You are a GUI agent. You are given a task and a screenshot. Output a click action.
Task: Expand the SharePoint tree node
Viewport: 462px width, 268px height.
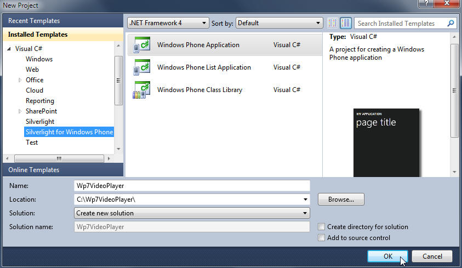pos(20,111)
